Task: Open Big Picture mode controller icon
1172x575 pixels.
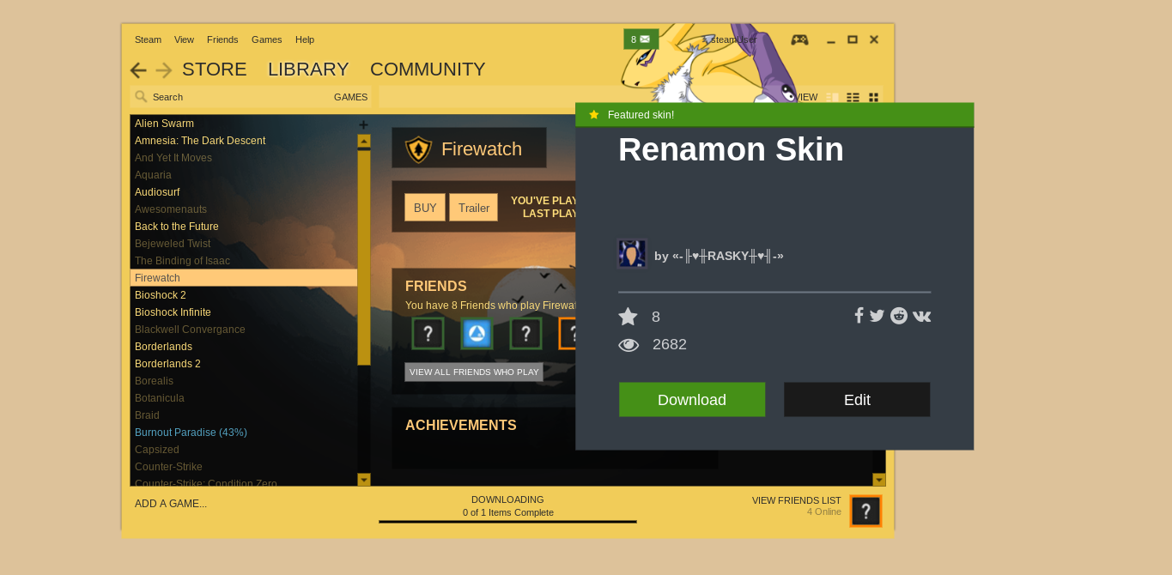Action: point(799,39)
